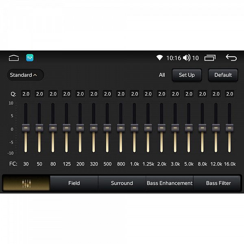The width and height of the screenshot is (244, 244).
Task: Open the Bass Enhancement tab
Action: click(x=170, y=183)
